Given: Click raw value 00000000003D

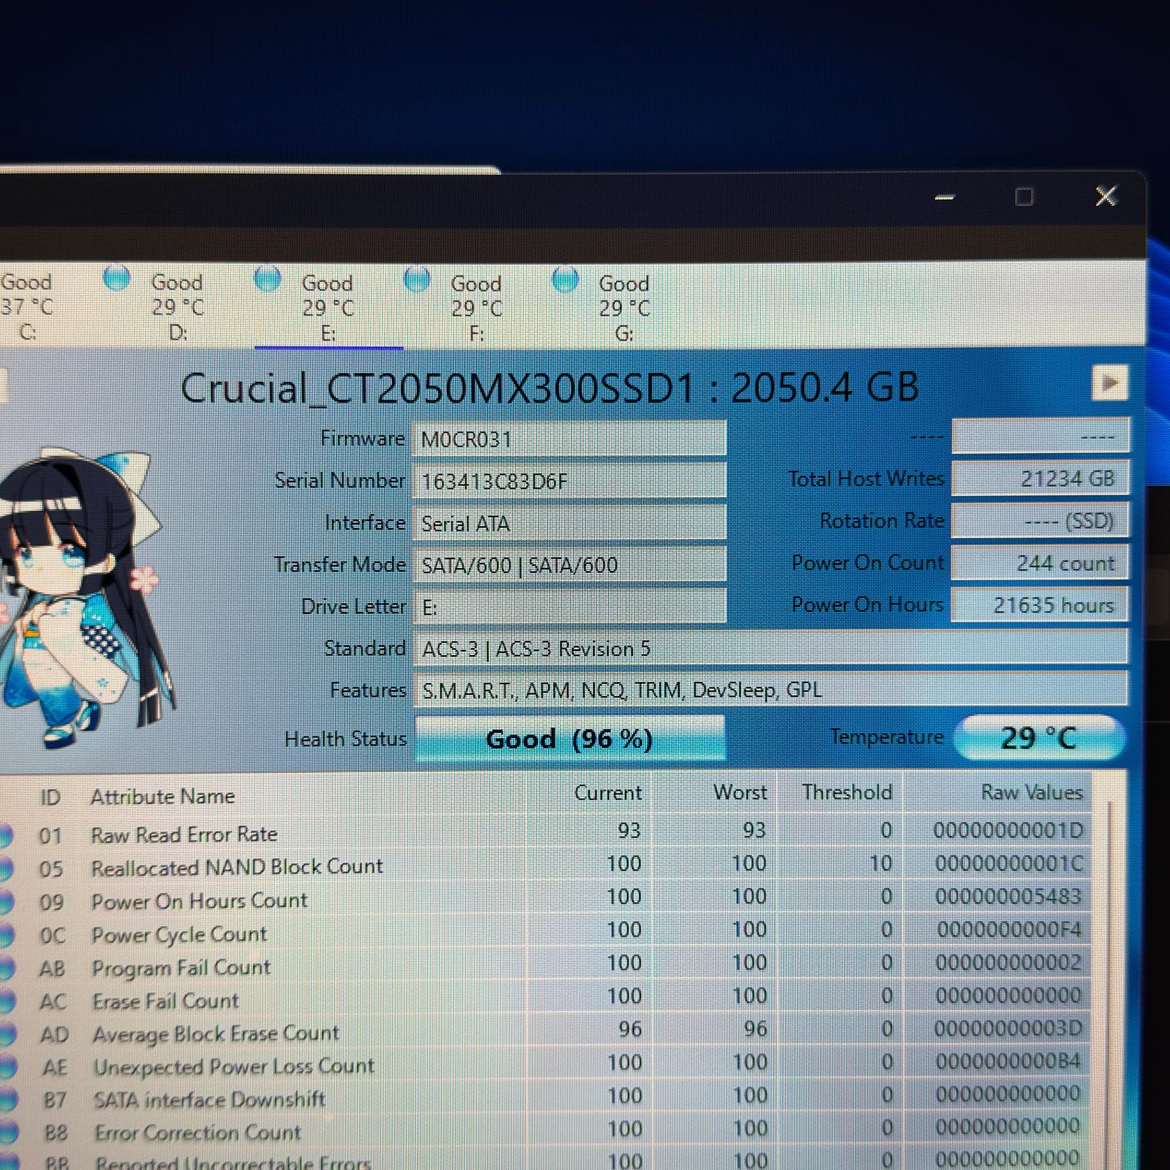Looking at the screenshot, I should pyautogui.click(x=1008, y=1028).
